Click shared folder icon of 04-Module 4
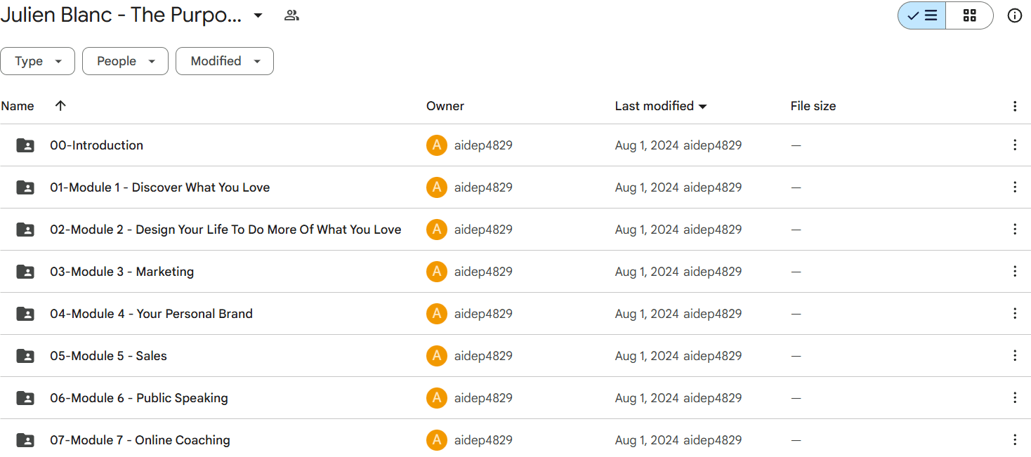Viewport: 1031px width, 457px height. [25, 314]
